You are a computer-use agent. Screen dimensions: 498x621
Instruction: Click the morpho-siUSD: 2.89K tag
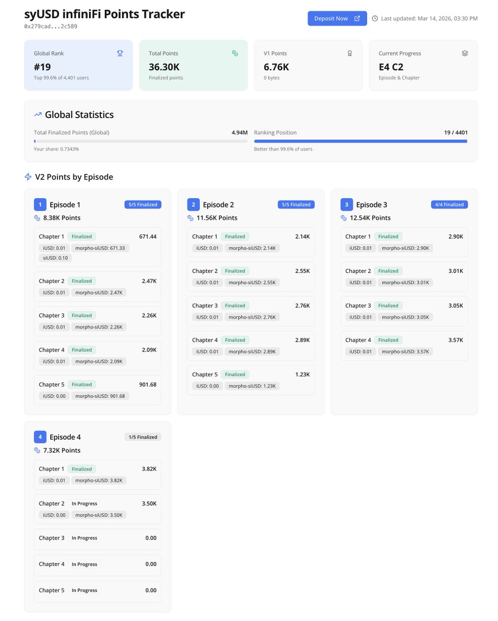[252, 351]
